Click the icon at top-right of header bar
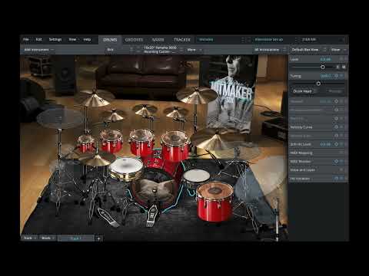 pos(342,40)
